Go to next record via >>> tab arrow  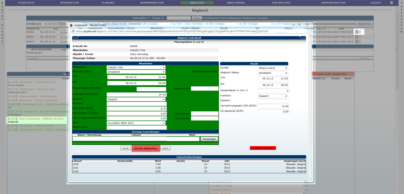pos(303,38)
